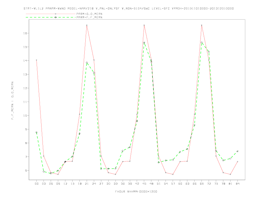Click green circle marker at hour 45 peak
This screenshot has width=259, height=200.
click(x=144, y=42)
